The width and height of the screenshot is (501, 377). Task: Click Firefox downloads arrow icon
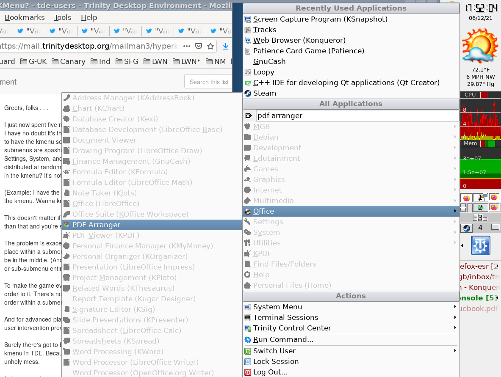click(x=226, y=46)
